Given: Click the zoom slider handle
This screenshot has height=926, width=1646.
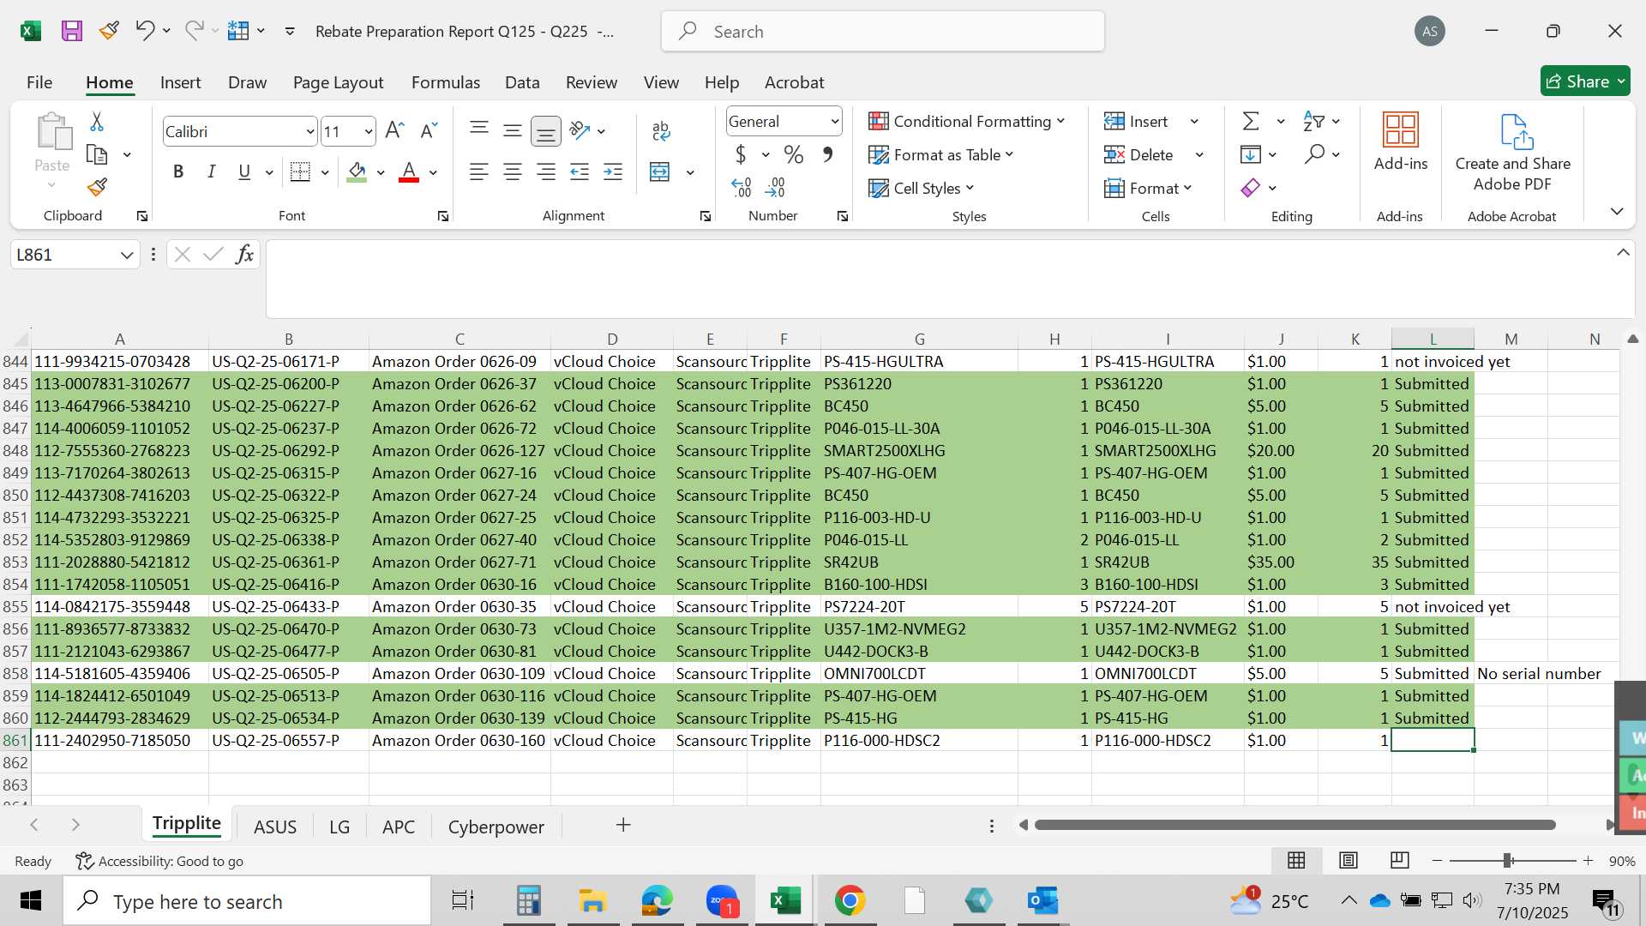Looking at the screenshot, I should pos(1507,860).
